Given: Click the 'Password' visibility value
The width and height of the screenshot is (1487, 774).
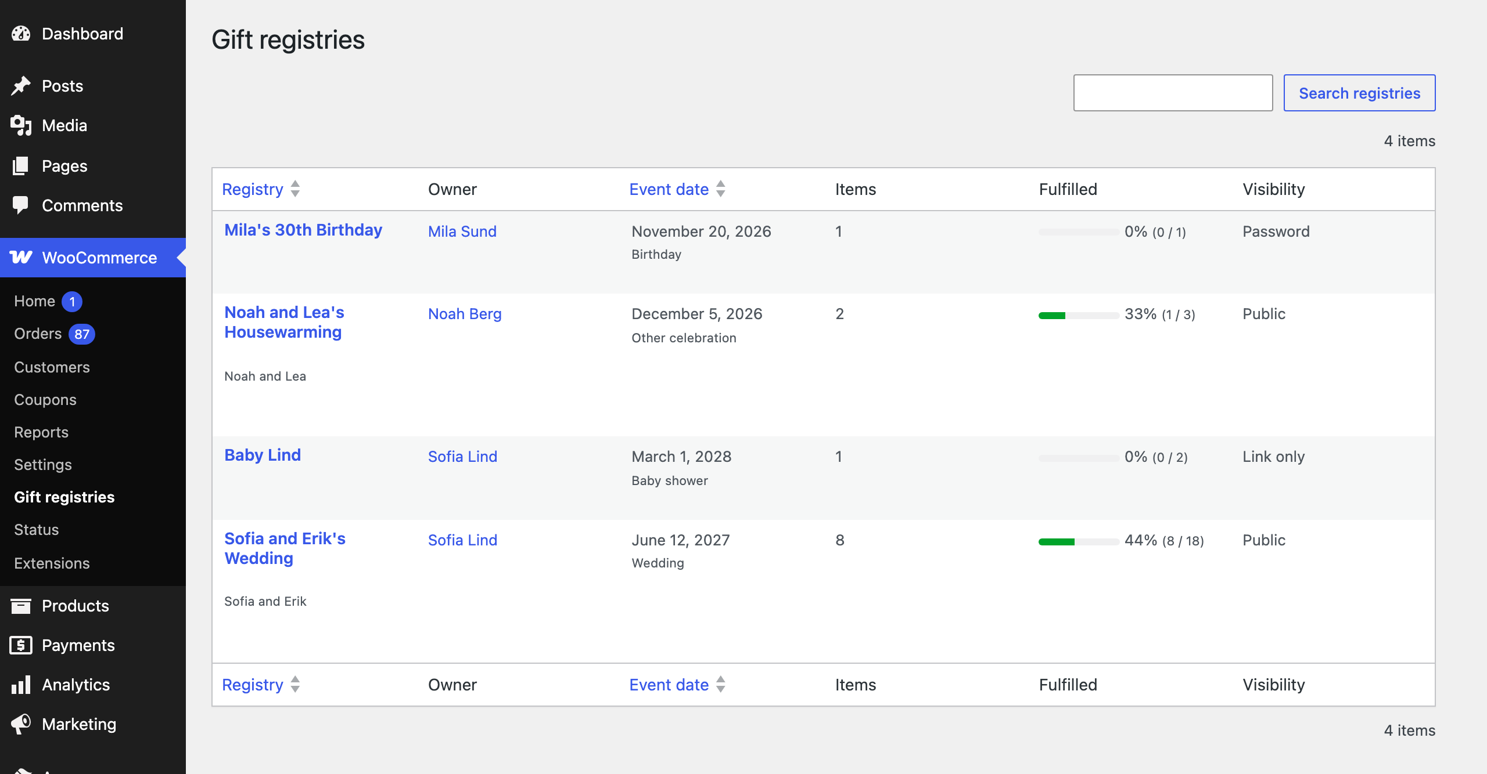Looking at the screenshot, I should pos(1276,231).
